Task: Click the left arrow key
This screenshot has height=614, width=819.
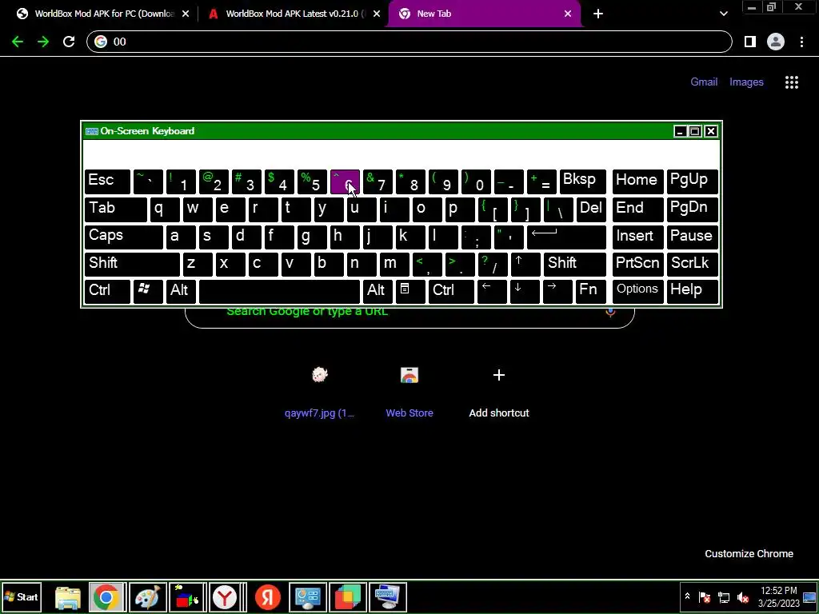Action: click(x=492, y=291)
